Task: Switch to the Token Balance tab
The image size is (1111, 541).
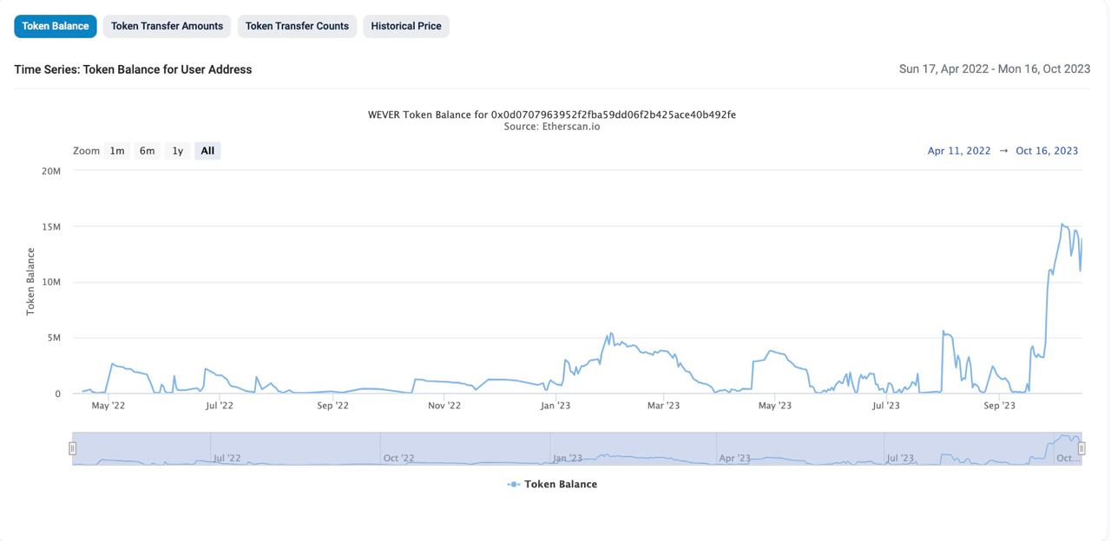Action: coord(56,26)
